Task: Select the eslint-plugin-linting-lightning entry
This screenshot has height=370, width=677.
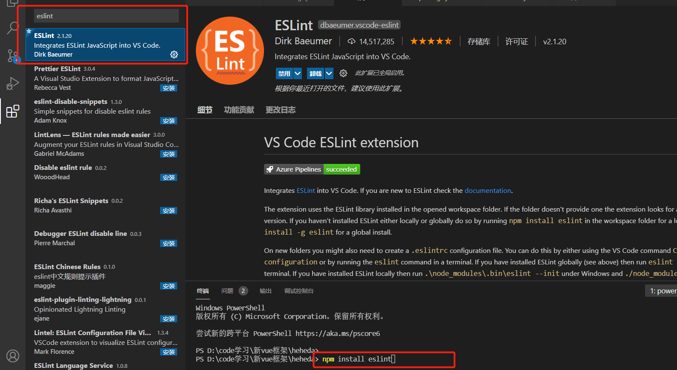Action: [x=105, y=309]
